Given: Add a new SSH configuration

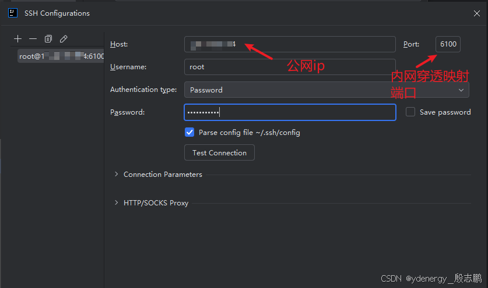Looking at the screenshot, I should coord(17,39).
